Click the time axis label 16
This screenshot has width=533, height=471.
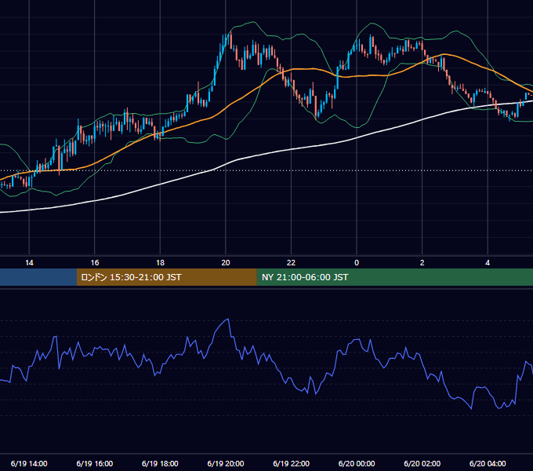[95, 263]
